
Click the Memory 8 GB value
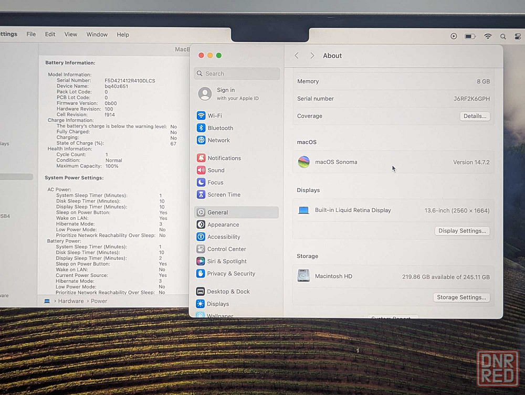point(483,82)
